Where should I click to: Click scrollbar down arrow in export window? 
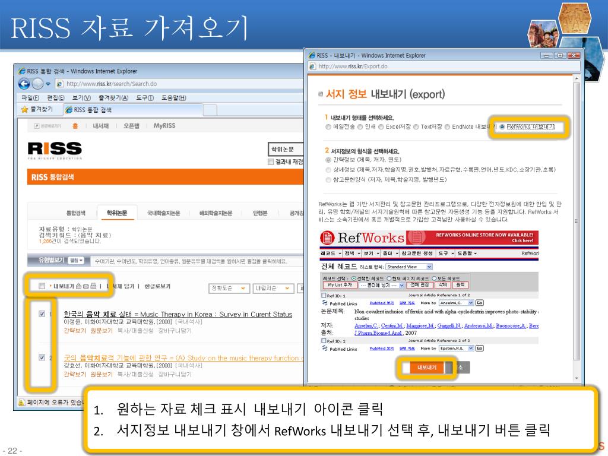(576, 378)
